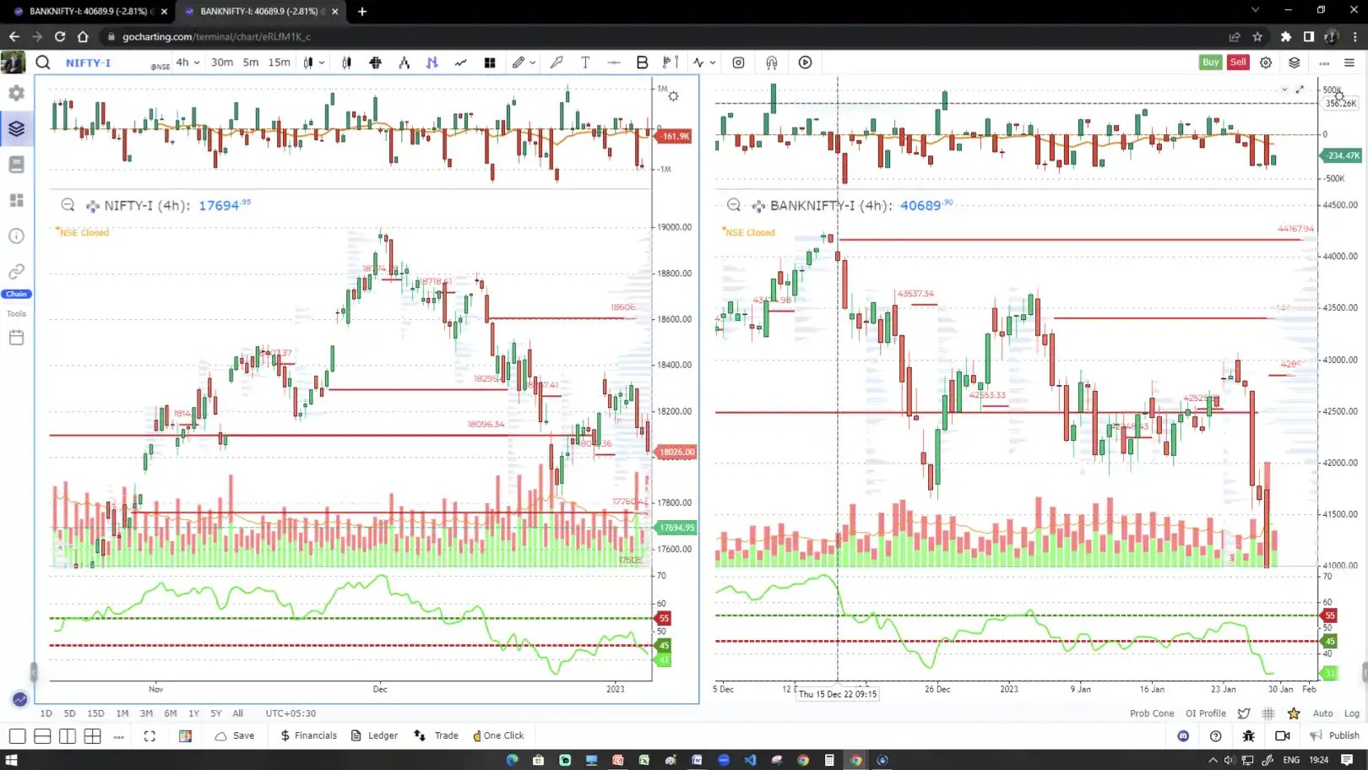The height and width of the screenshot is (770, 1368).
Task: Switch to the second BANKNIFTY-I browser tab
Action: click(253, 12)
